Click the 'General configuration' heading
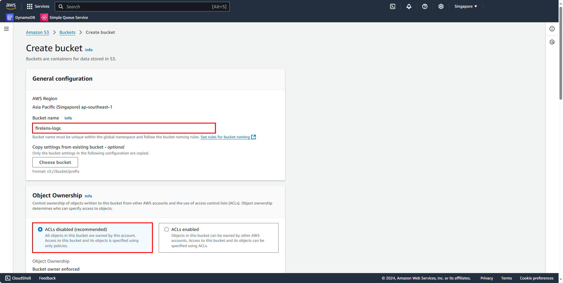Image resolution: width=563 pixels, height=283 pixels. coord(62,79)
